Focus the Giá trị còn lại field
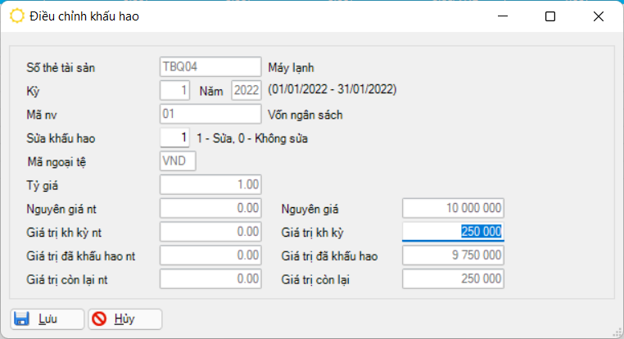This screenshot has width=624, height=339. coord(453,280)
